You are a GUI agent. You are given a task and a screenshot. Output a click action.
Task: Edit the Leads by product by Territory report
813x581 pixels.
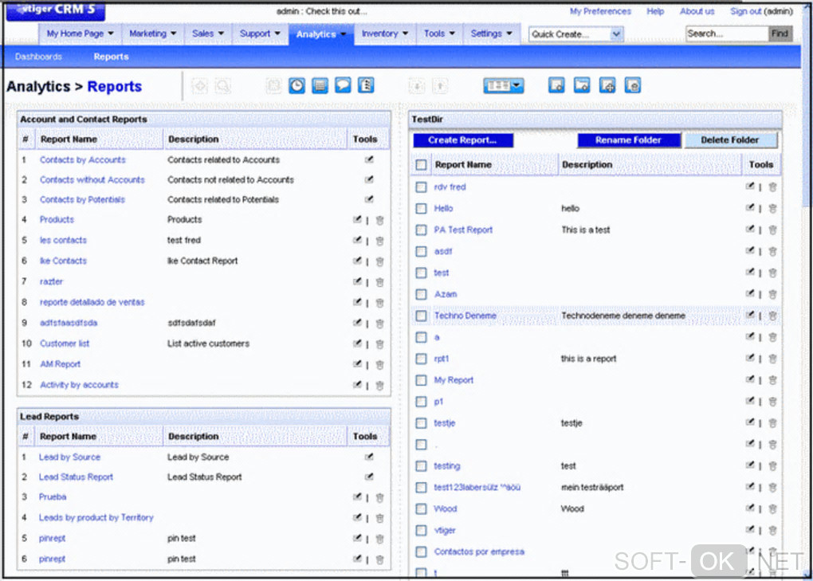[x=357, y=517]
